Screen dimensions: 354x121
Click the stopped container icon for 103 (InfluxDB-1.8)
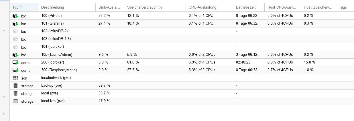[x=15, y=39]
